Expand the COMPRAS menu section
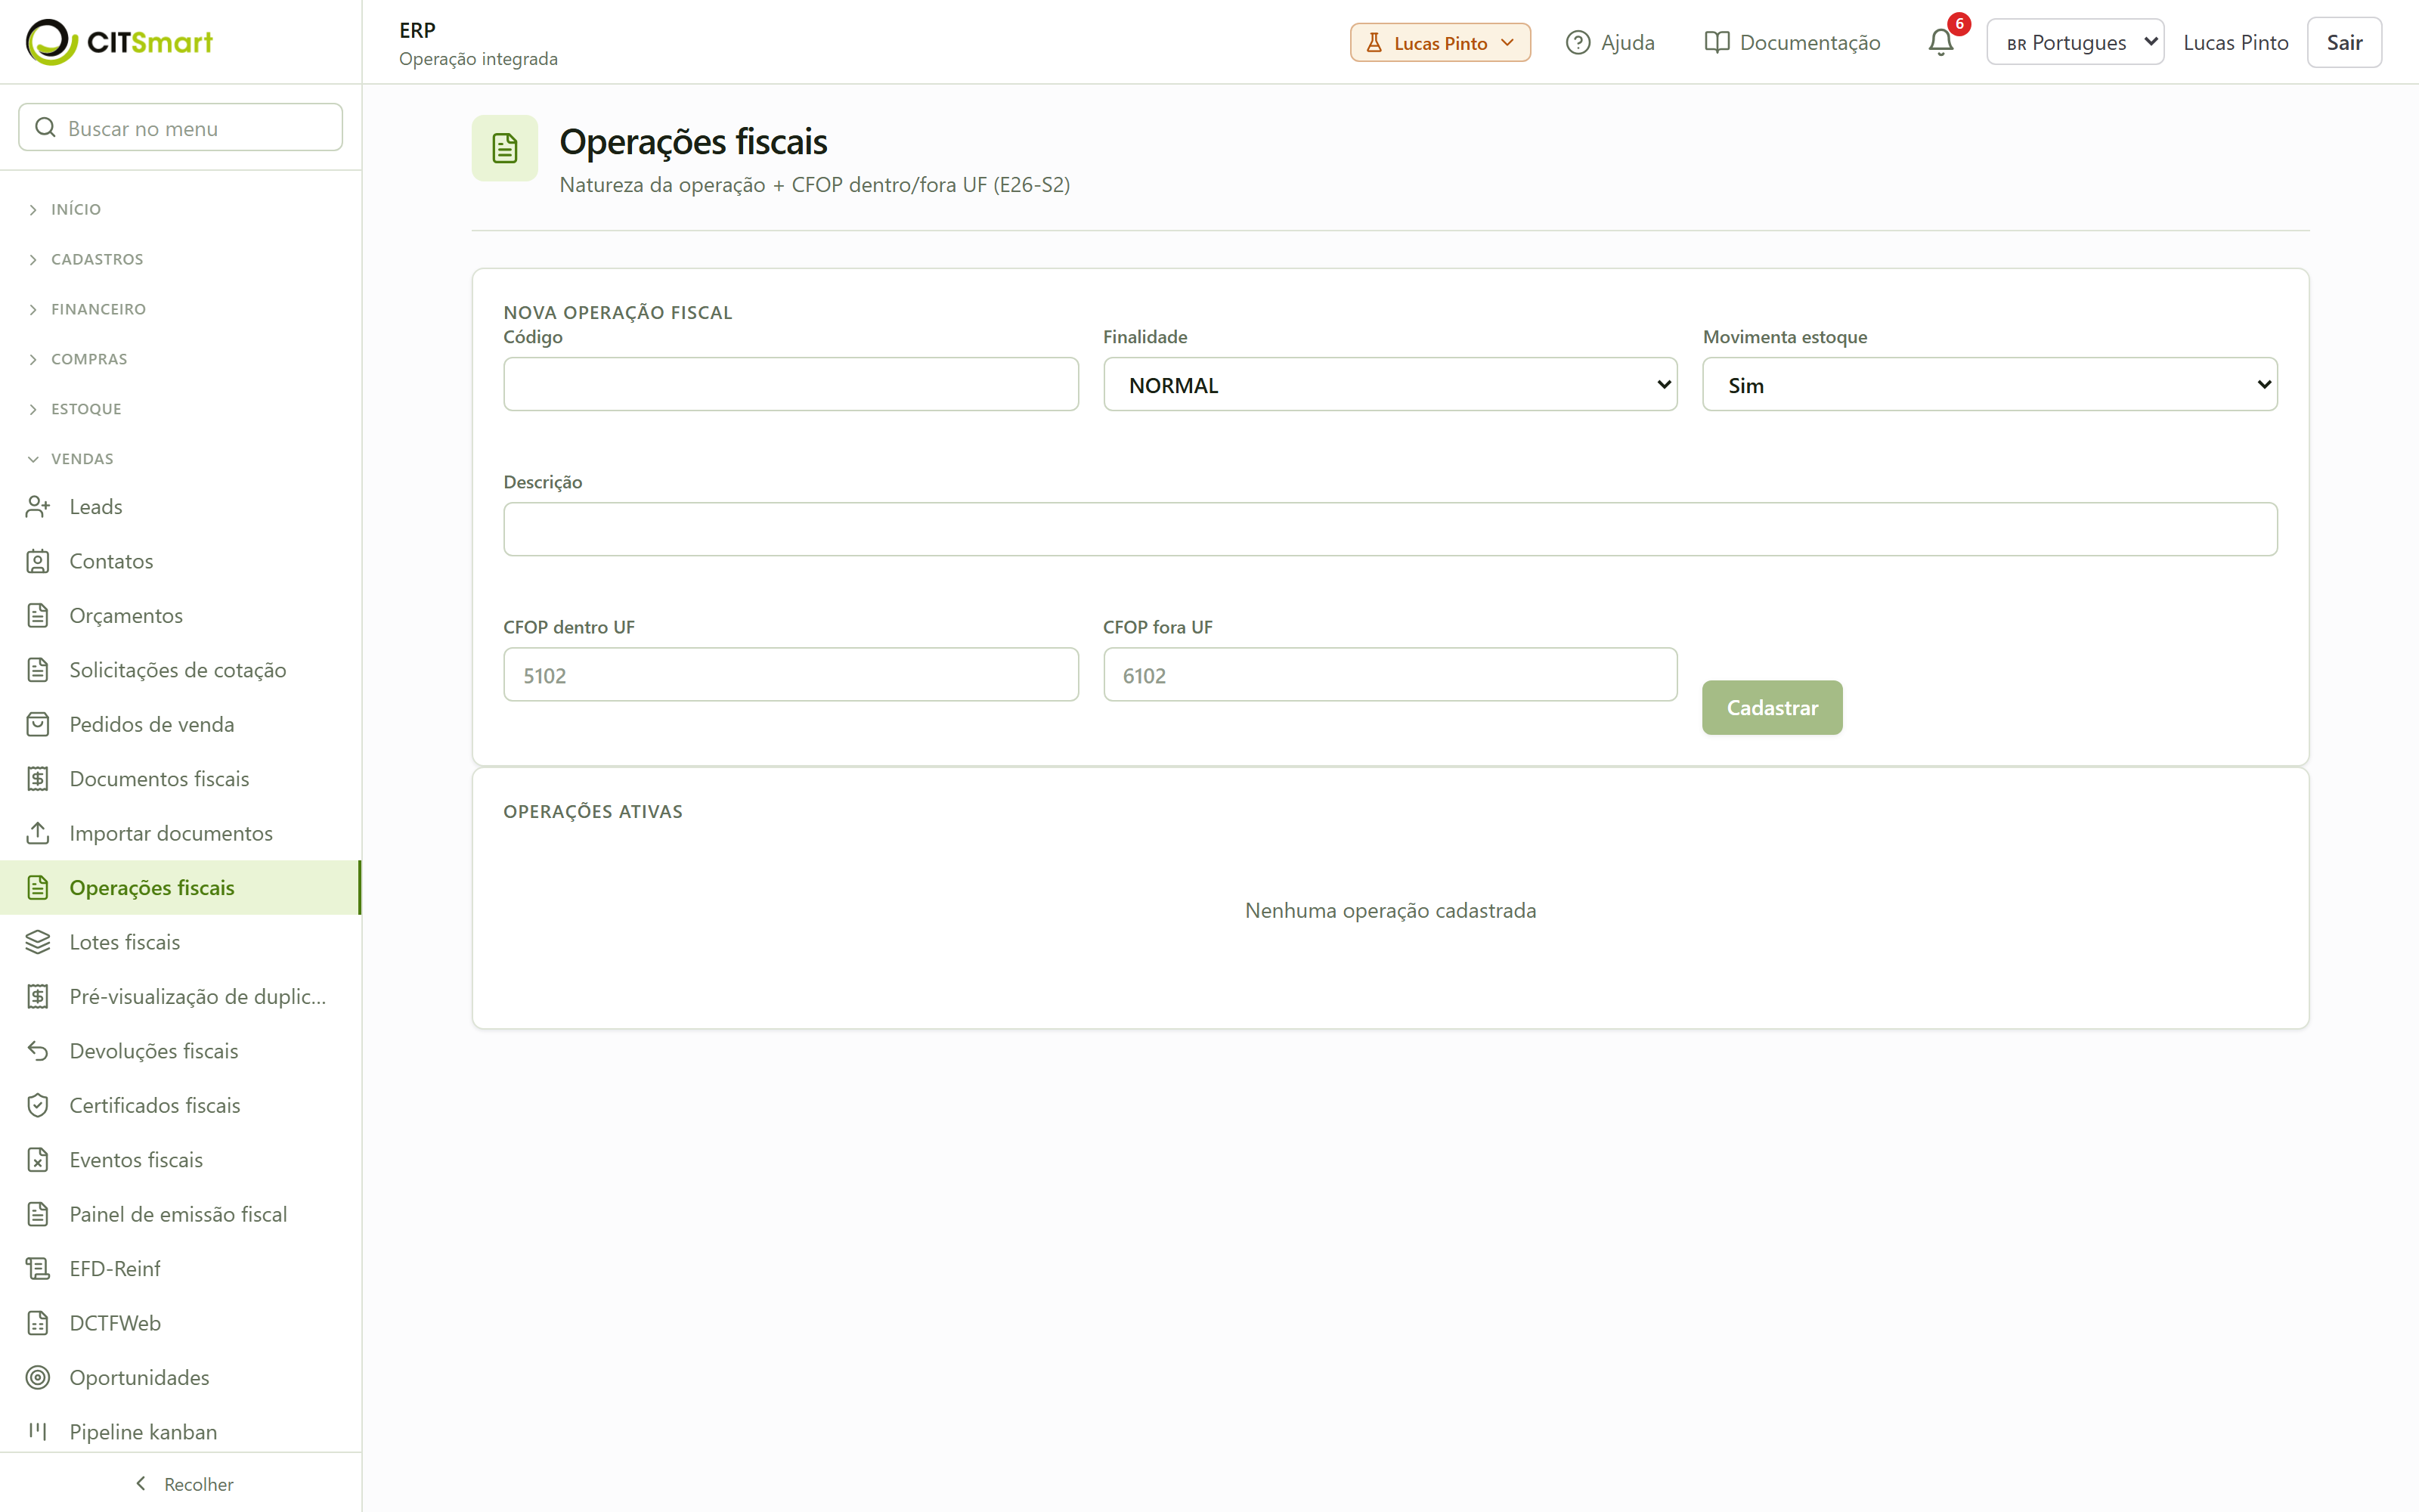The image size is (2419, 1512). (89, 359)
